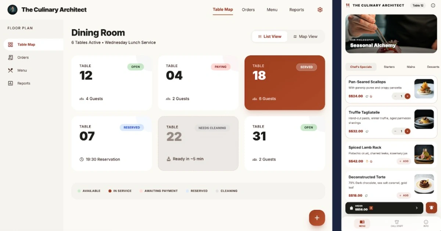Expand order summary chevron arrow
This screenshot has width=441, height=231.
pos(416,208)
